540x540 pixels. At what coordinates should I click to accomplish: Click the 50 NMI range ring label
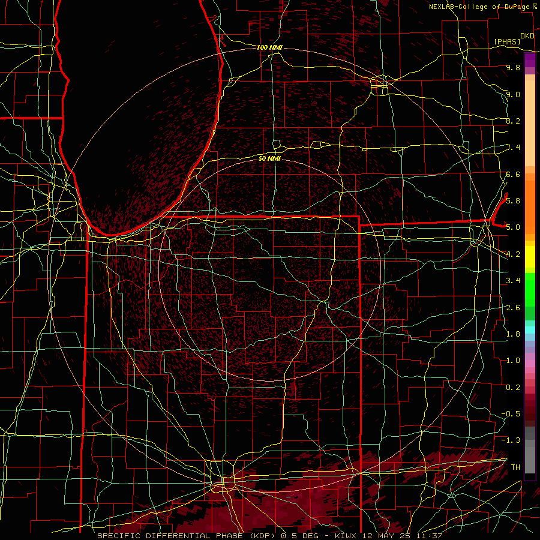tap(269, 158)
